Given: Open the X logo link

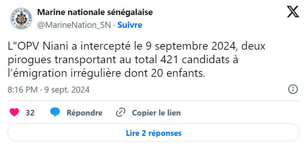Looking at the screenshot, I should pyautogui.click(x=293, y=12).
